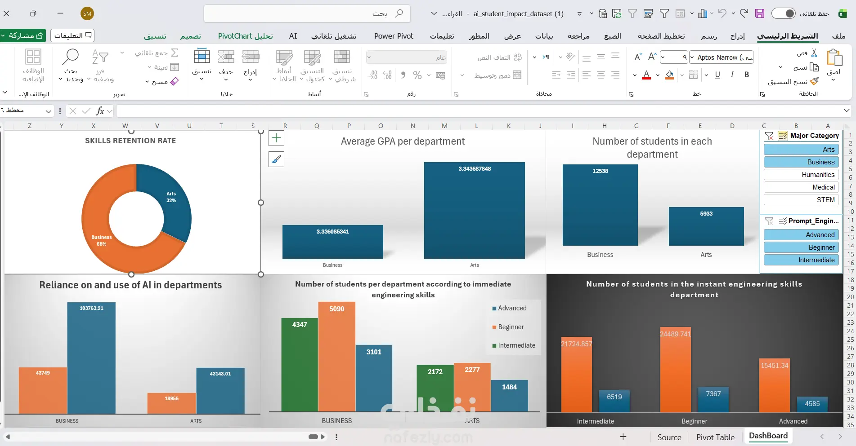Click the Name Box showing مخطط ٦
Viewport: 856px width, 446px height.
[x=27, y=110]
